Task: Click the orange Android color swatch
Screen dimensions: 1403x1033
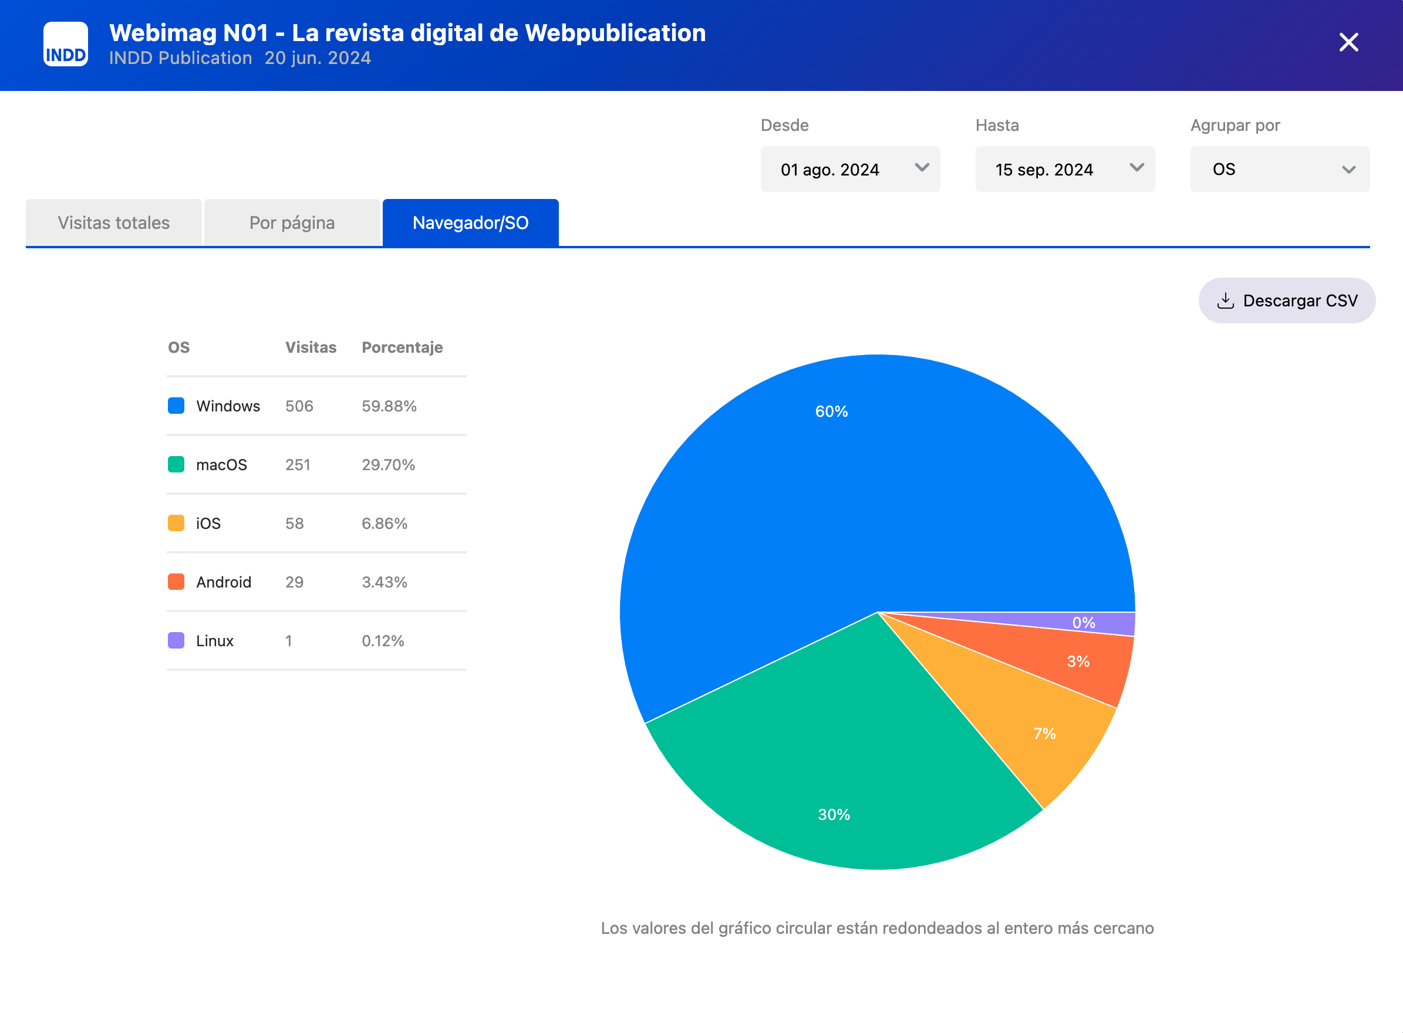Action: point(176,582)
